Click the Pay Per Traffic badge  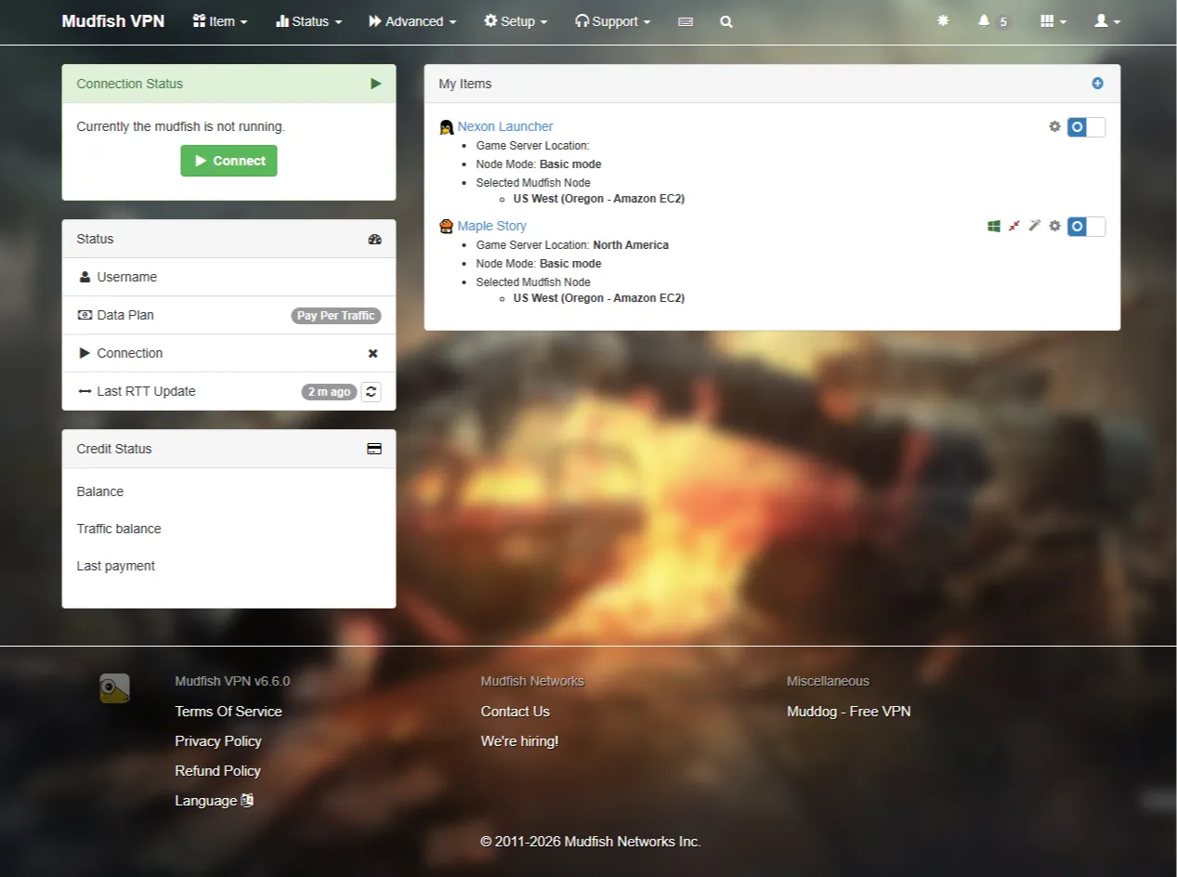(336, 316)
